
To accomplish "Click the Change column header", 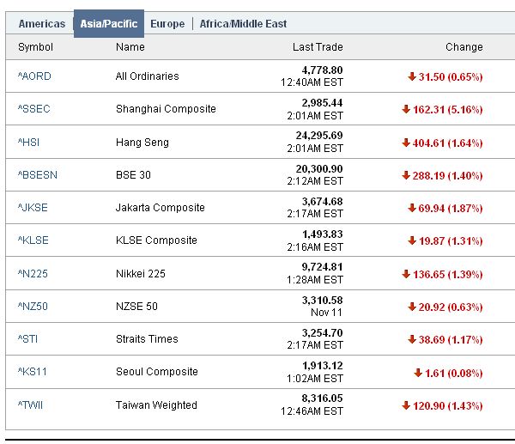I will (463, 47).
